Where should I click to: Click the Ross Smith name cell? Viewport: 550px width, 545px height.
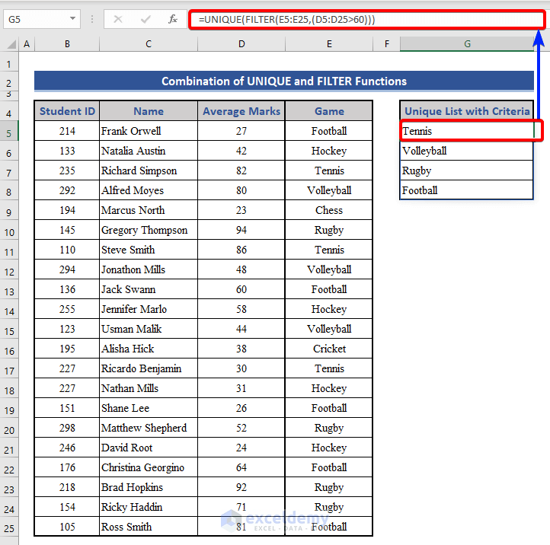point(149,527)
